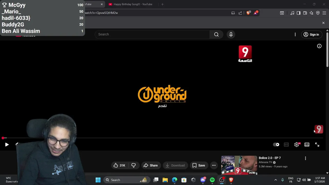Close the current YouTube tab
Image resolution: width=329 pixels, height=185 pixels.
coord(102,4)
